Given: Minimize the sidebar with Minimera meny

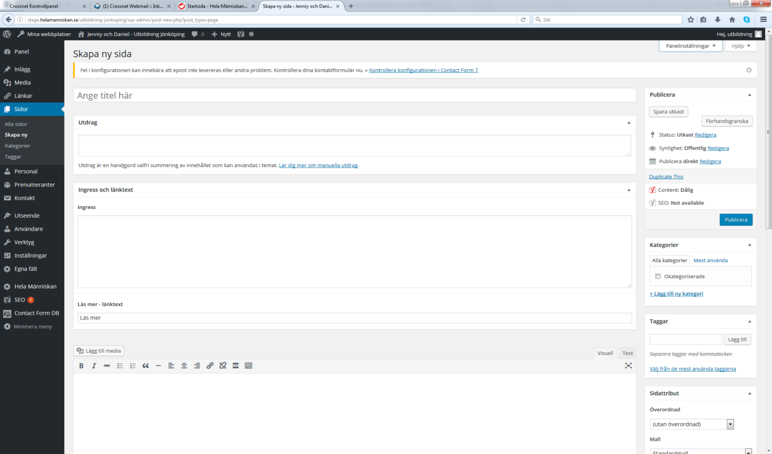Looking at the screenshot, I should tap(32, 326).
